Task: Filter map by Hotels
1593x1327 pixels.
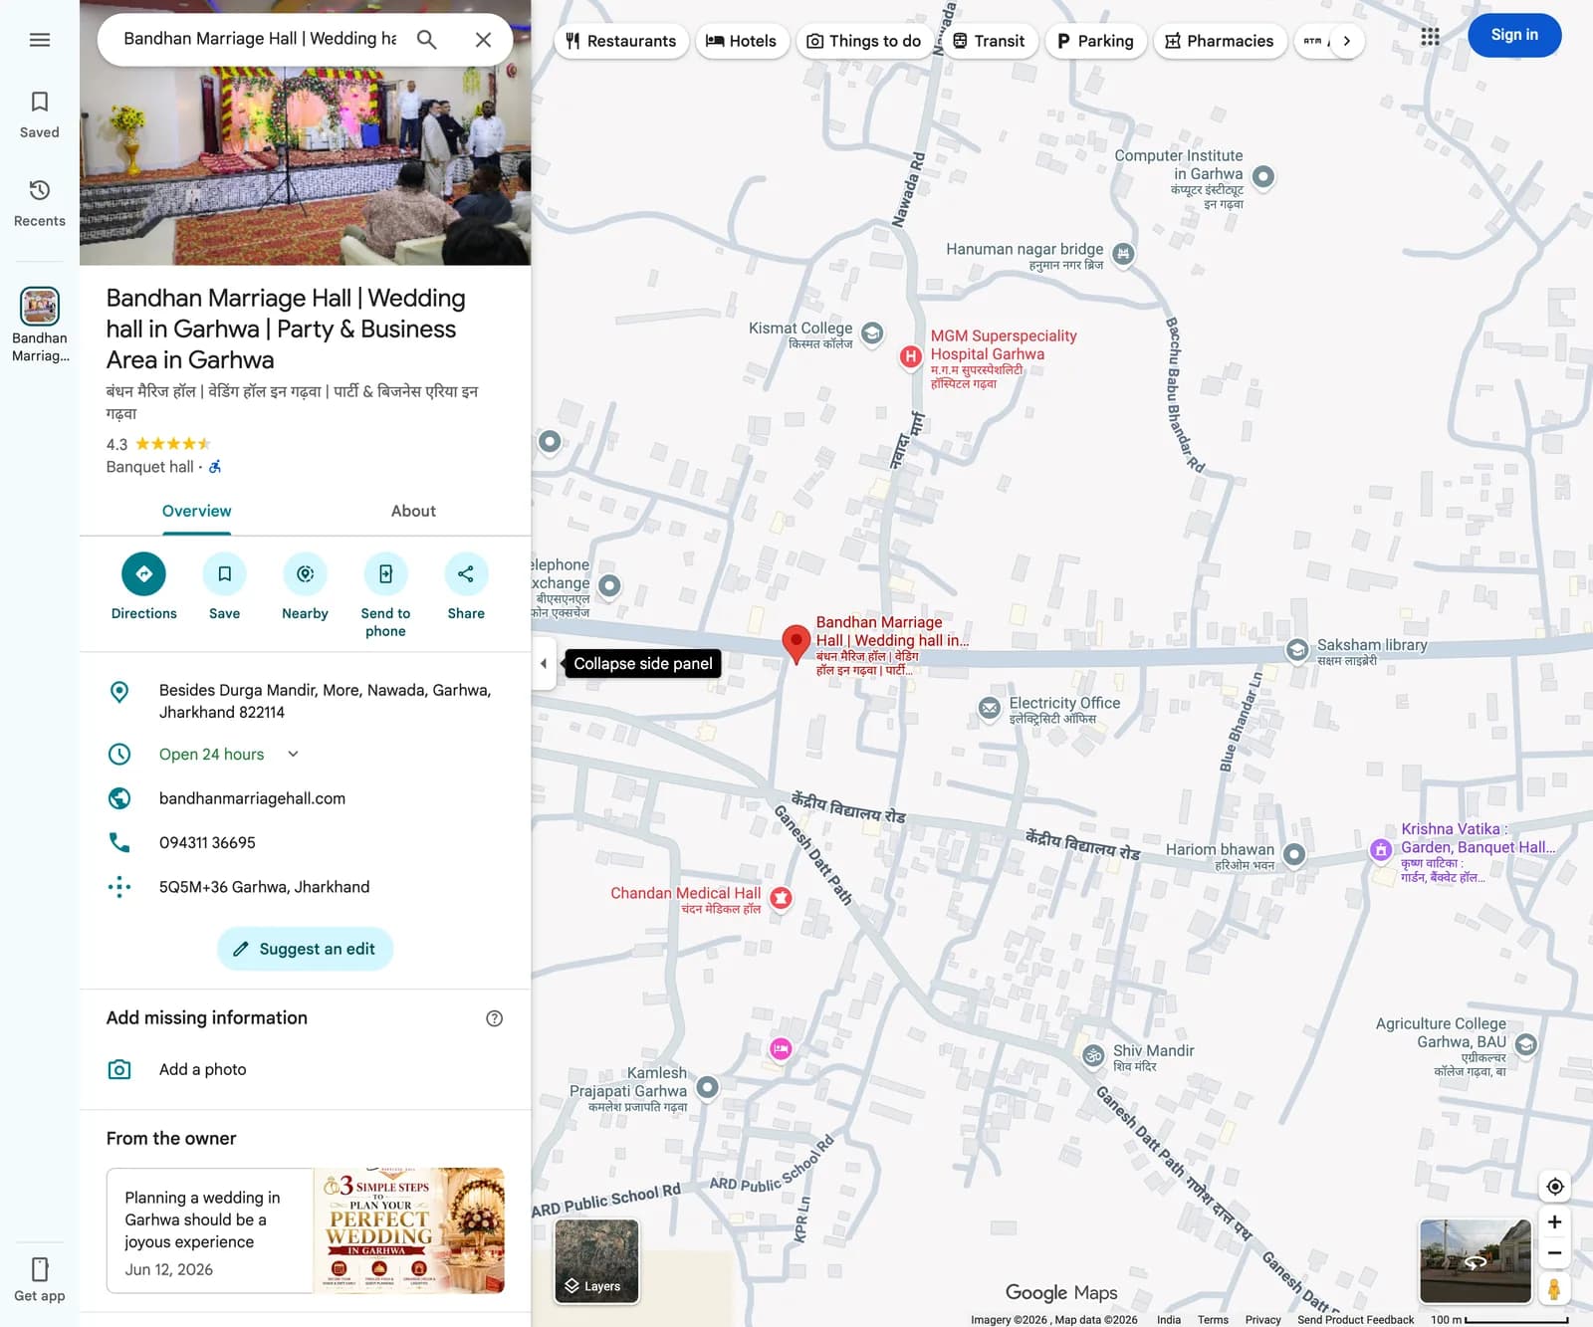Action: coord(742,41)
